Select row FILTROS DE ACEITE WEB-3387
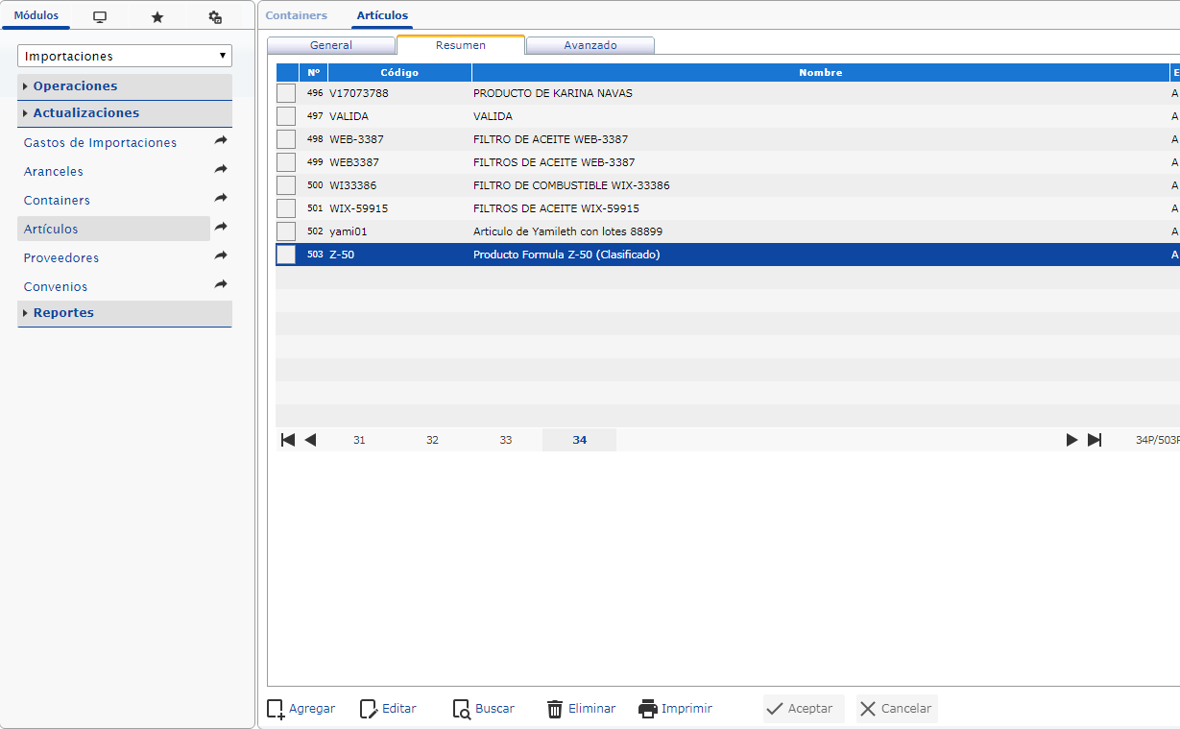Screen dimensions: 1180x729 (x=728, y=162)
